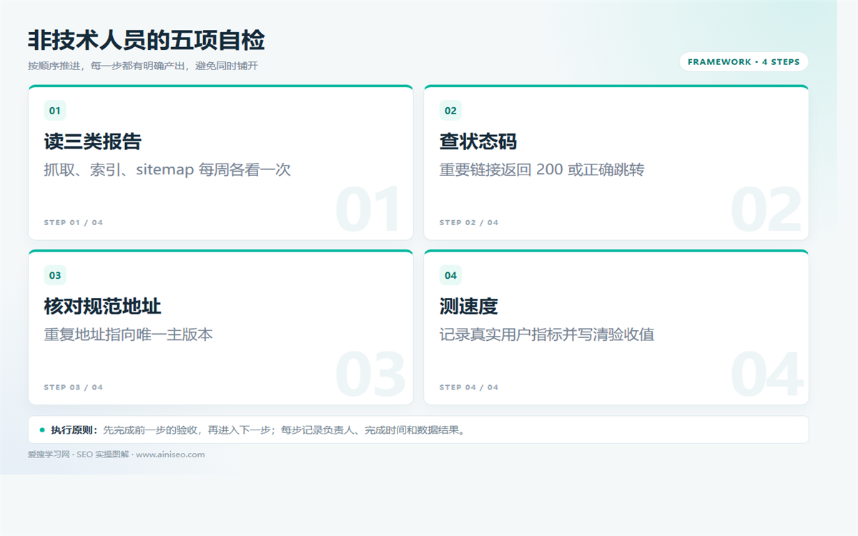Image resolution: width=858 pixels, height=536 pixels.
Task: Click the 04 number badge
Action: 450,276
